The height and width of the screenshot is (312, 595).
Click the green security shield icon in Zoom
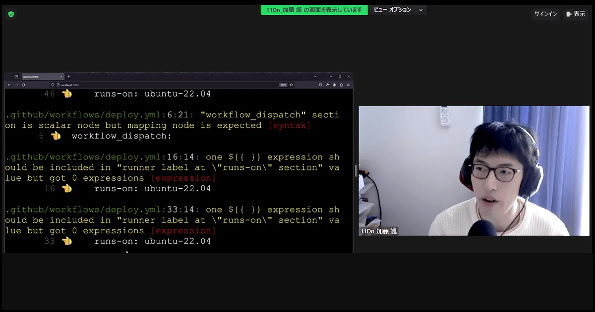click(x=11, y=14)
